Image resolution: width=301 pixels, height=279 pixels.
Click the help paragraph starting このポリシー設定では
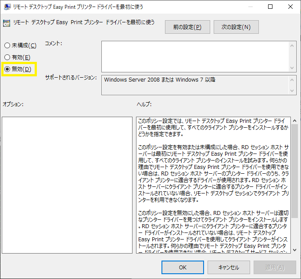click(213, 127)
